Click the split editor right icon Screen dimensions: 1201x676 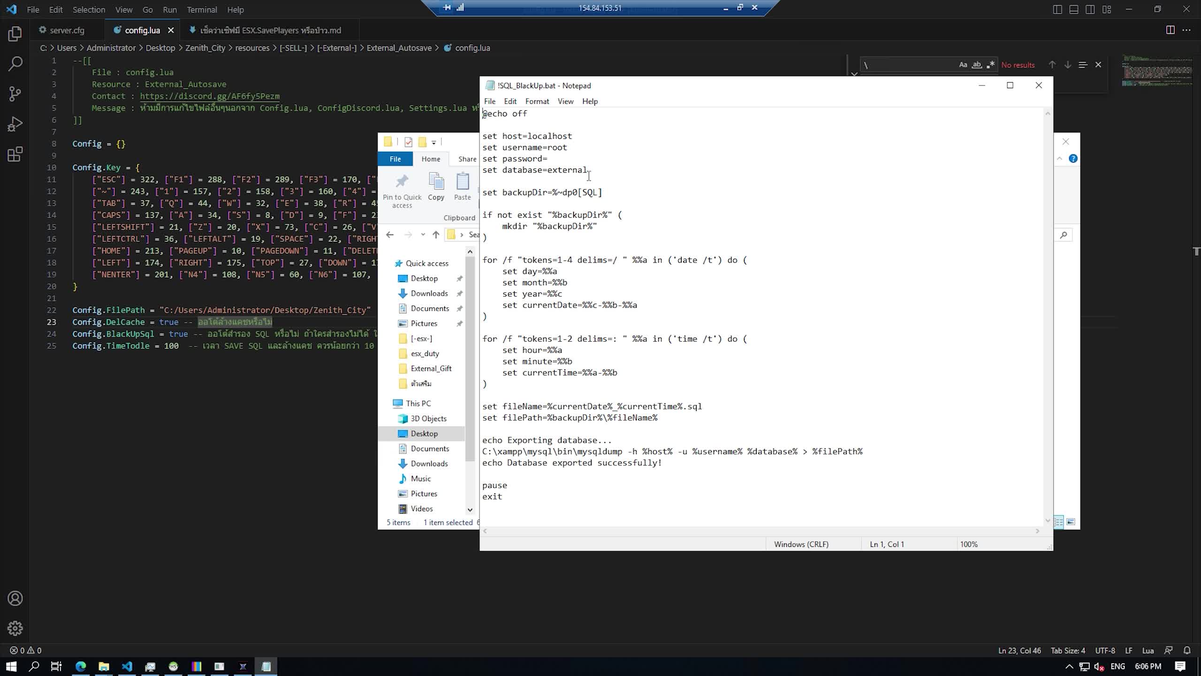pos(1170,30)
